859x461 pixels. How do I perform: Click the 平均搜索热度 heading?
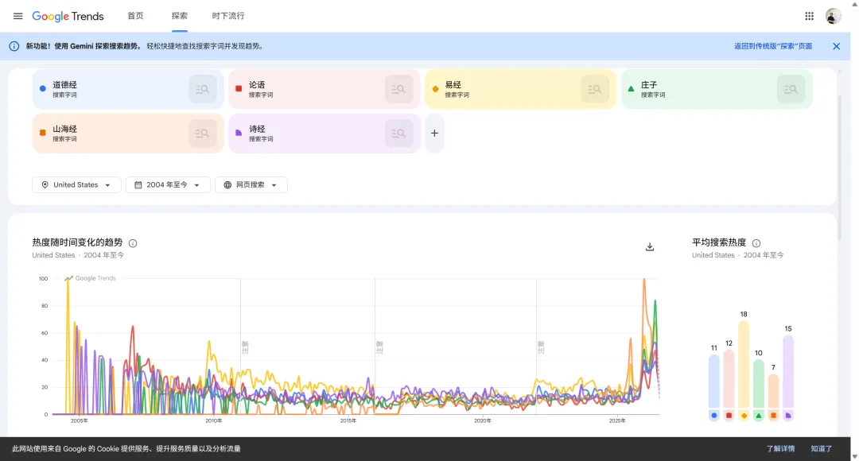719,242
